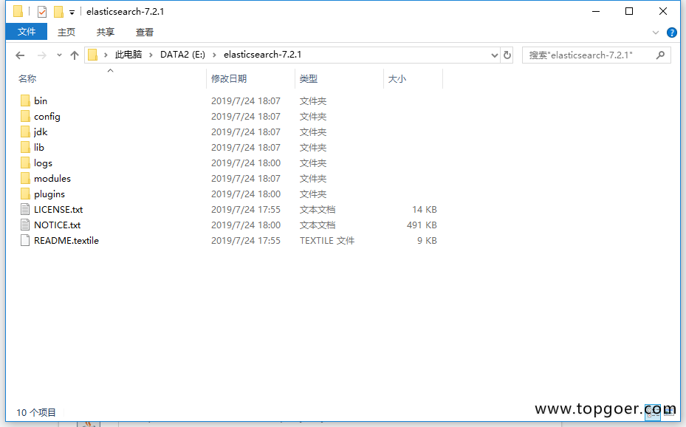The image size is (686, 427).
Task: Open the 查看 ribbon tab
Action: (x=144, y=32)
